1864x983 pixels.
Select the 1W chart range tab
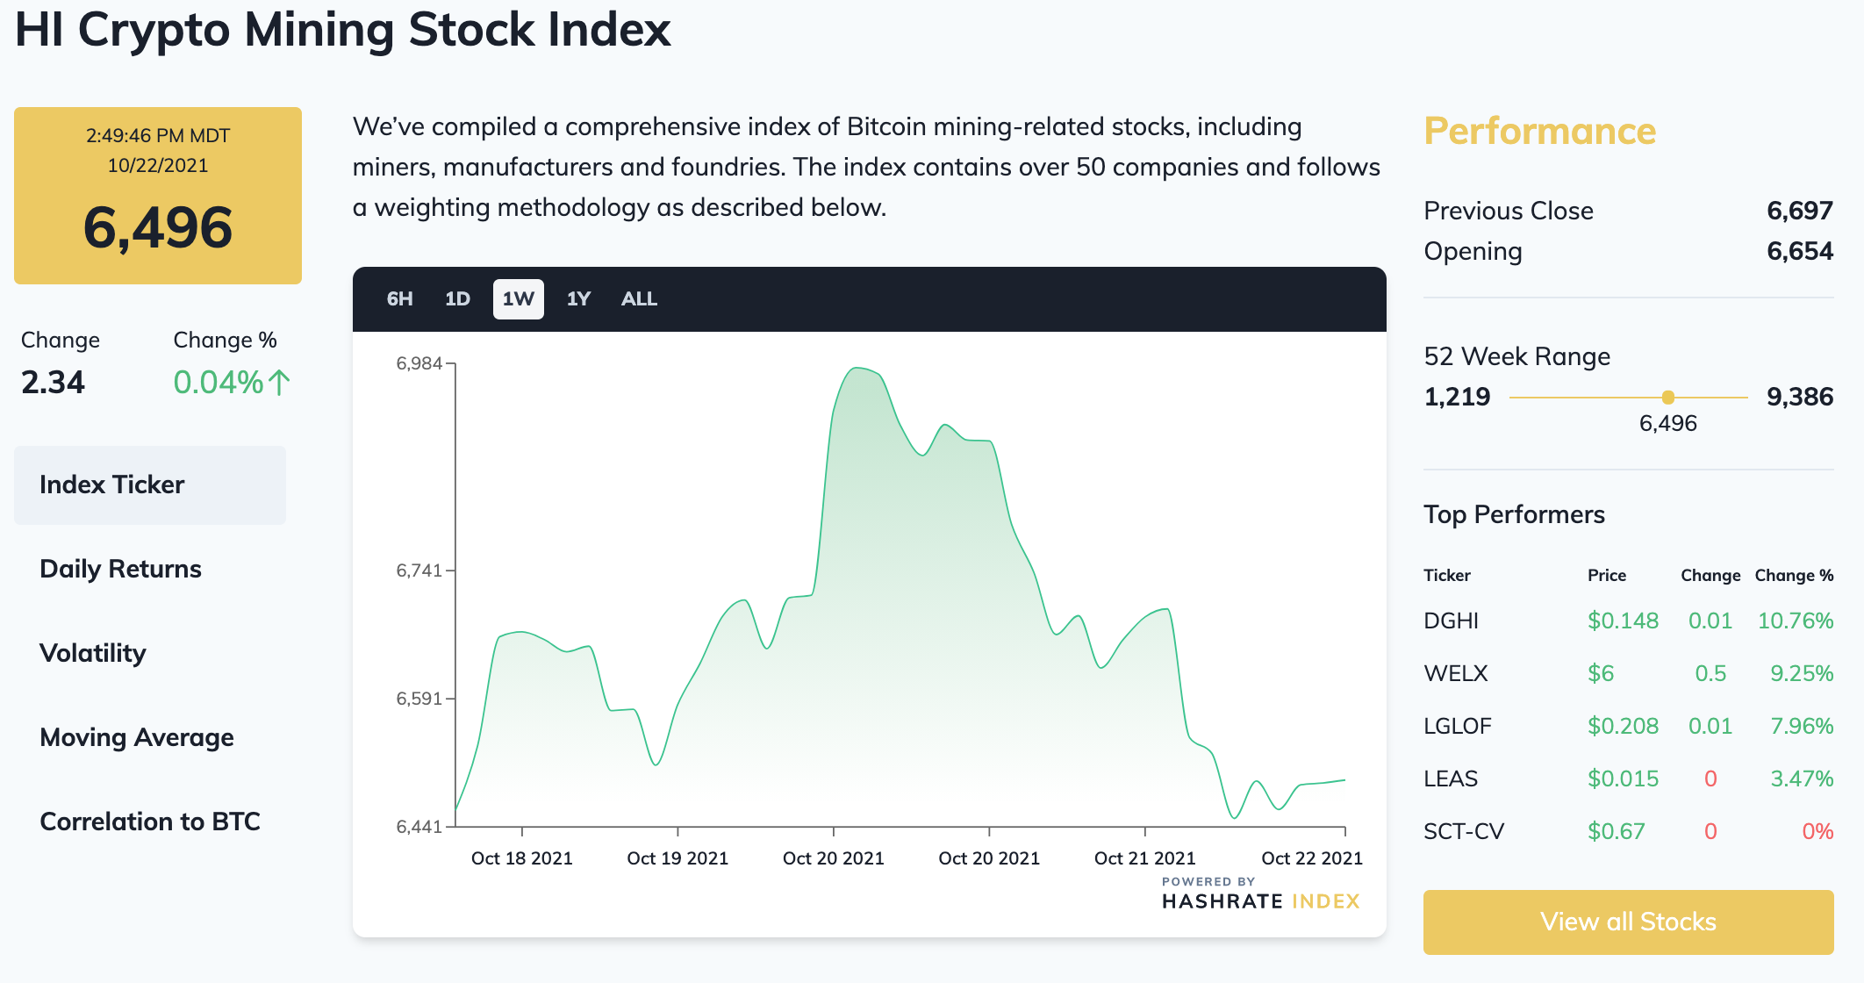(x=518, y=299)
